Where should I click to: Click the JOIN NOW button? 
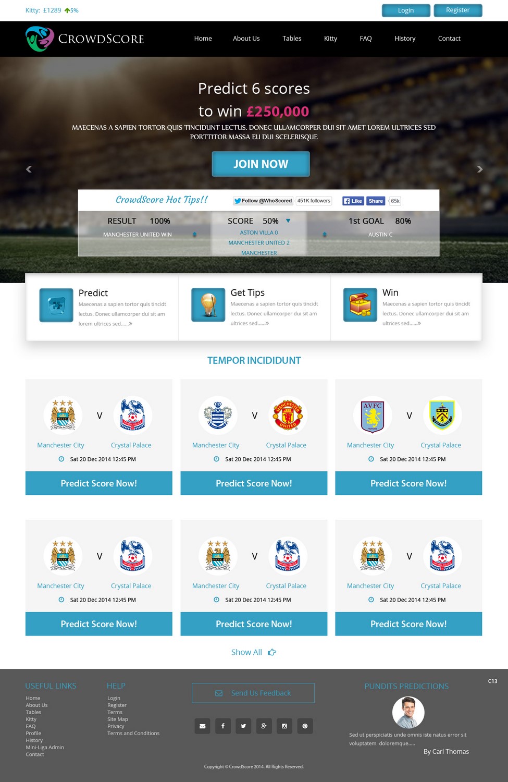pos(261,164)
